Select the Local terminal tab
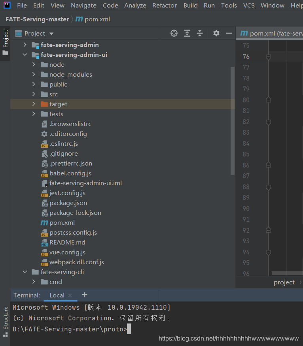The image size is (303, 346). (57, 295)
